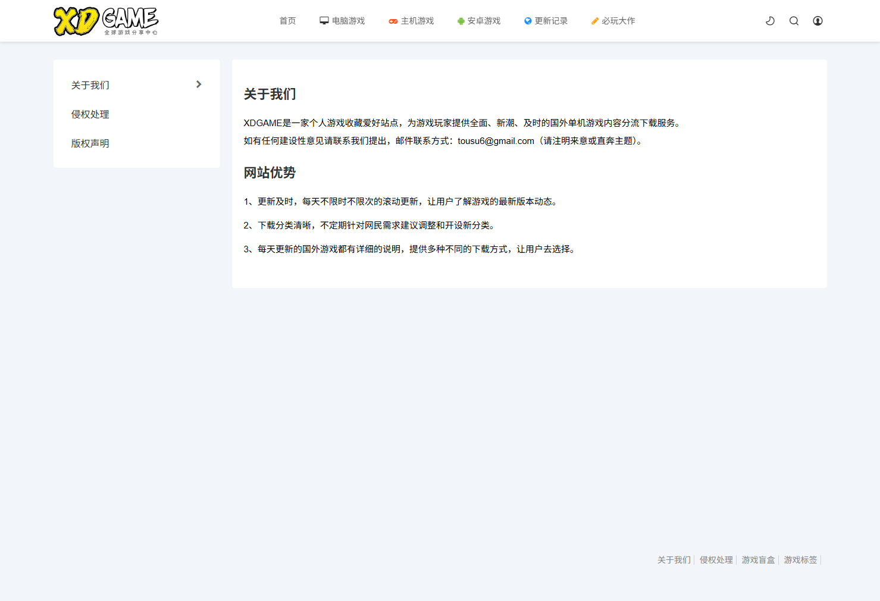Go to 首页 in the top navigation

point(287,21)
